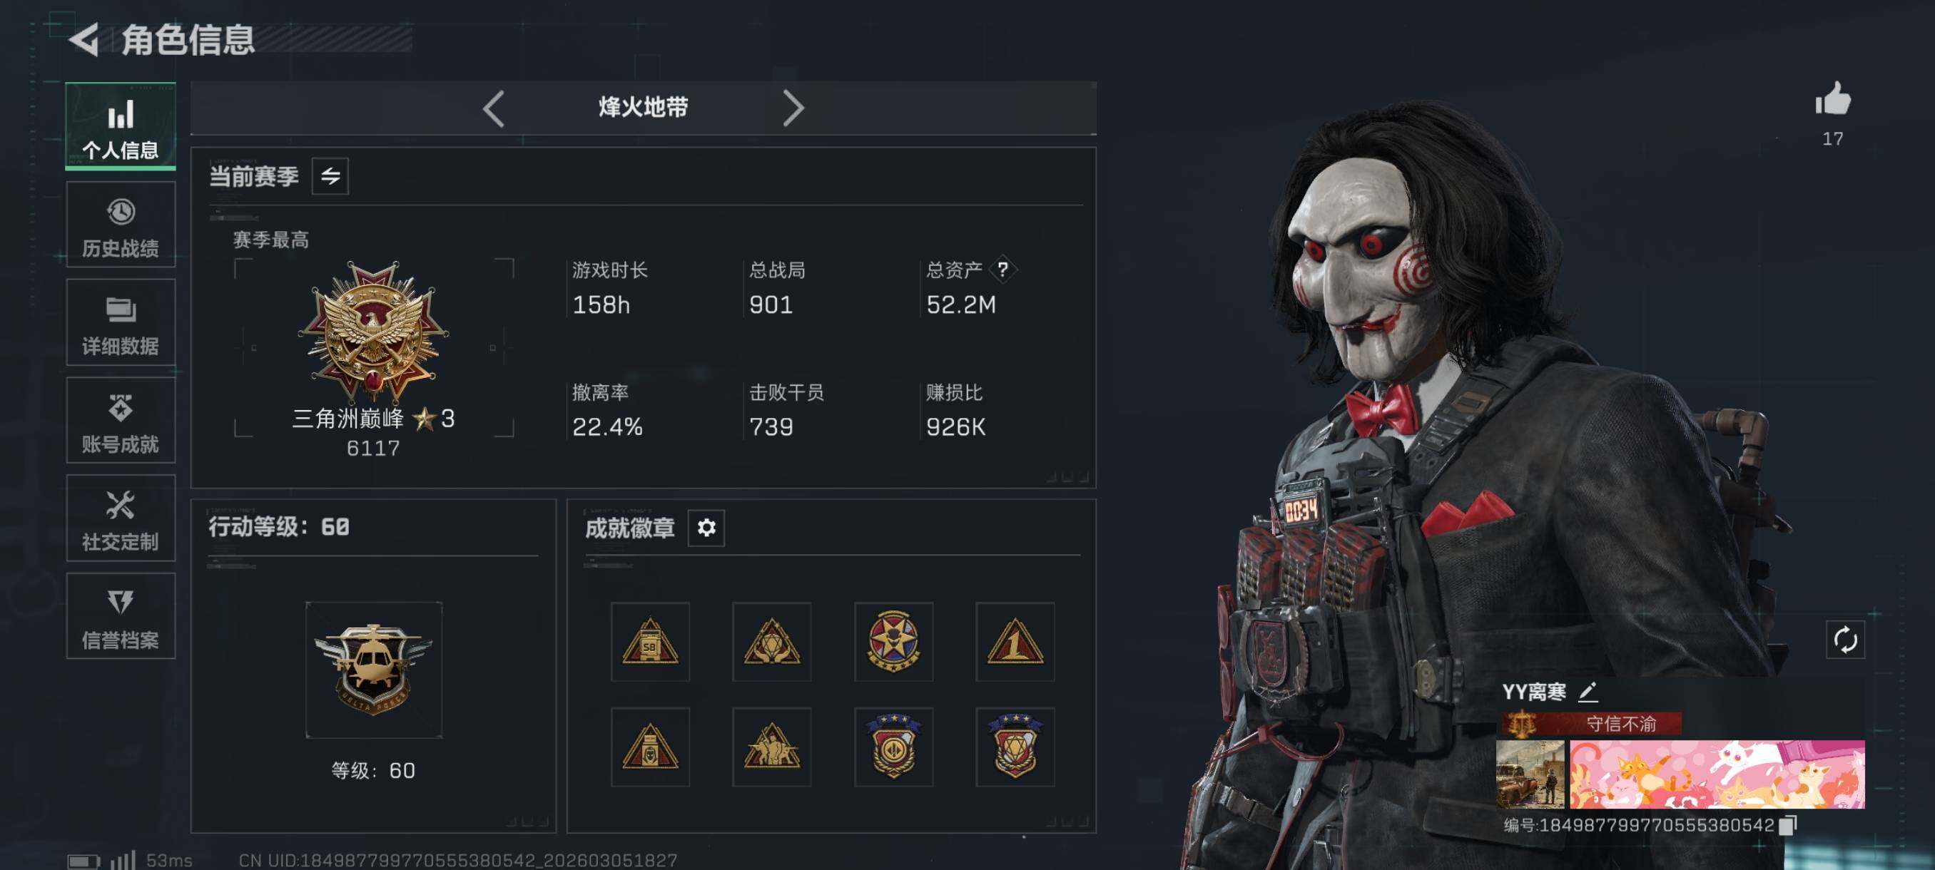Open the 社交定制 tab
The height and width of the screenshot is (870, 1935).
click(120, 518)
